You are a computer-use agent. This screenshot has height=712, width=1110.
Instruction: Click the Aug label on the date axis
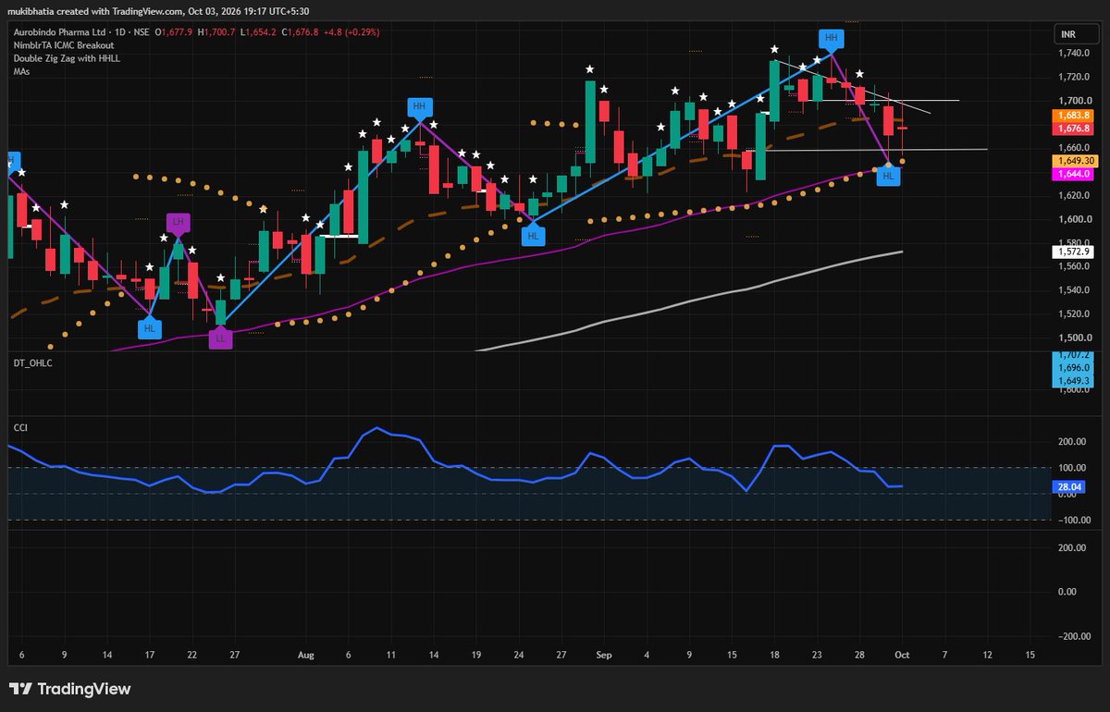tap(306, 654)
